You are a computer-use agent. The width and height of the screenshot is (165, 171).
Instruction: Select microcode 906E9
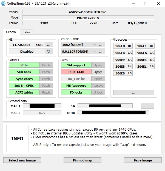(x=120, y=59)
